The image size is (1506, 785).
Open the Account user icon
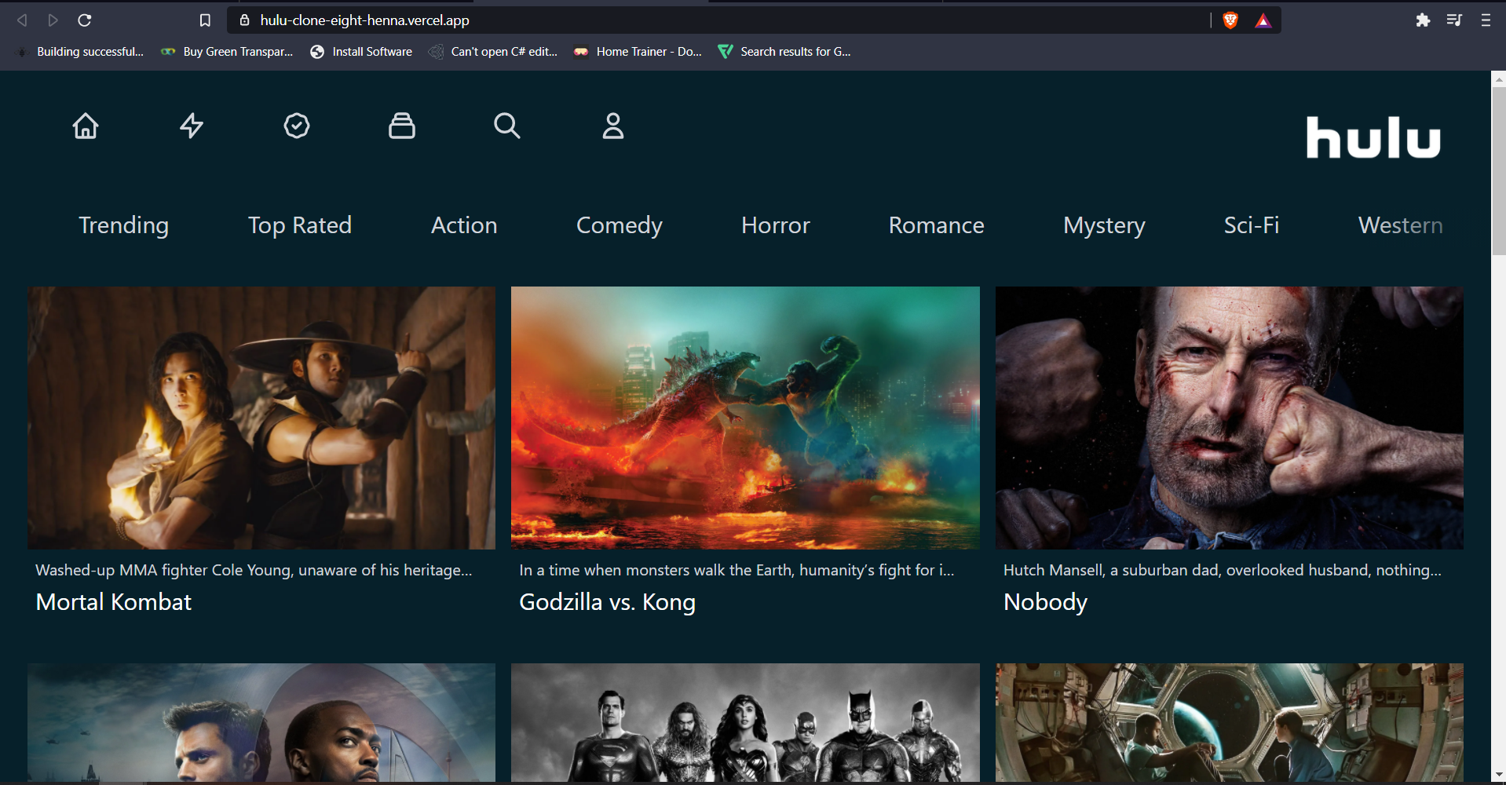tap(613, 126)
